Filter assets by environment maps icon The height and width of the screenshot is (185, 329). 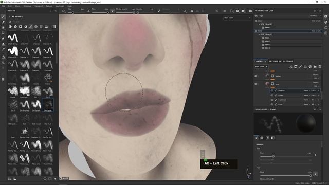click(46, 27)
